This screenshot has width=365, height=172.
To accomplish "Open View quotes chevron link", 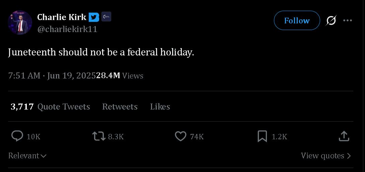I will [326, 156].
